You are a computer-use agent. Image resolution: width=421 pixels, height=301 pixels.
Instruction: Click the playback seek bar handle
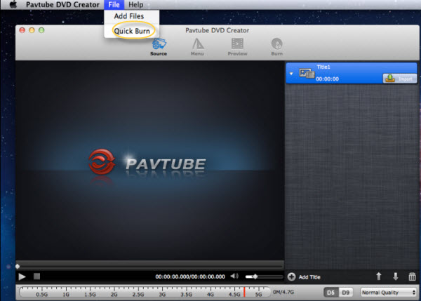[x=18, y=267]
